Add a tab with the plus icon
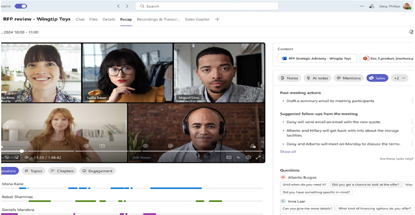This screenshot has height=215, width=415. (217, 19)
